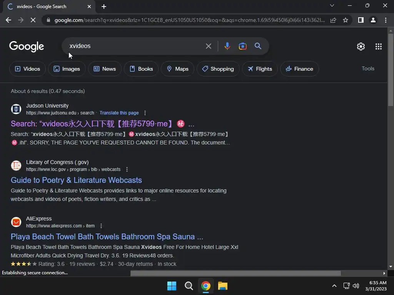This screenshot has width=394, height=295.
Task: Open Windows taskbar search
Action: [189, 286]
